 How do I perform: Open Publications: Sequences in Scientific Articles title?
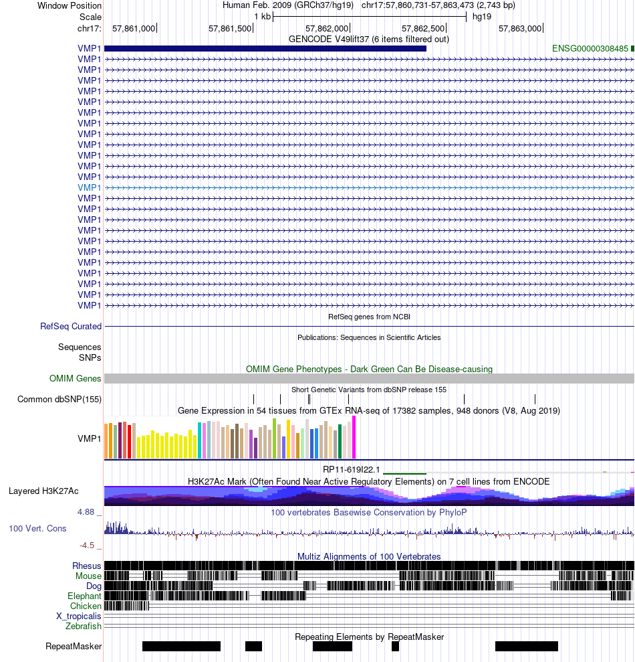pyautogui.click(x=369, y=337)
